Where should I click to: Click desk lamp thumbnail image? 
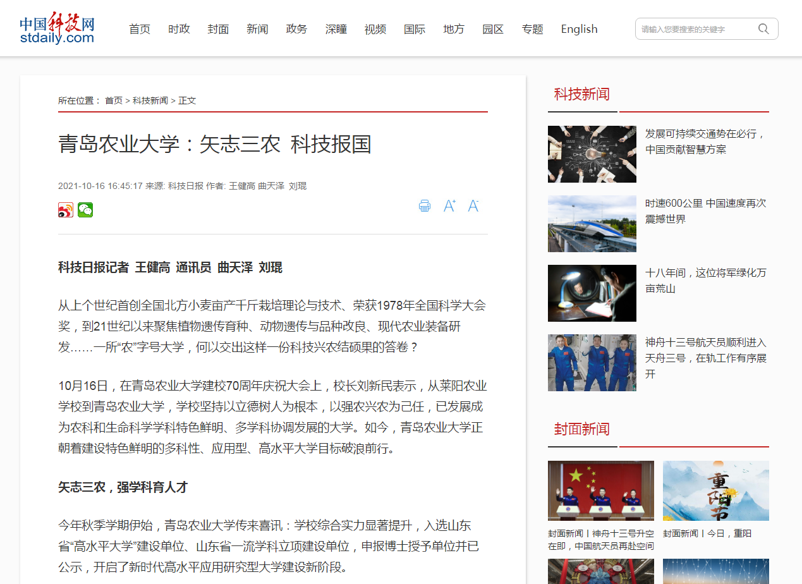click(x=592, y=293)
